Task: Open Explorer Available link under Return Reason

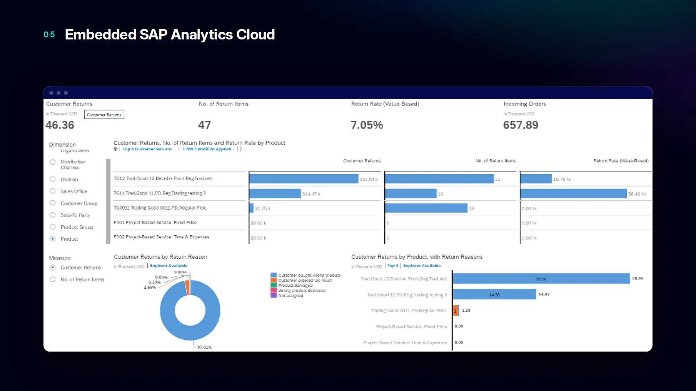Action: tap(168, 265)
